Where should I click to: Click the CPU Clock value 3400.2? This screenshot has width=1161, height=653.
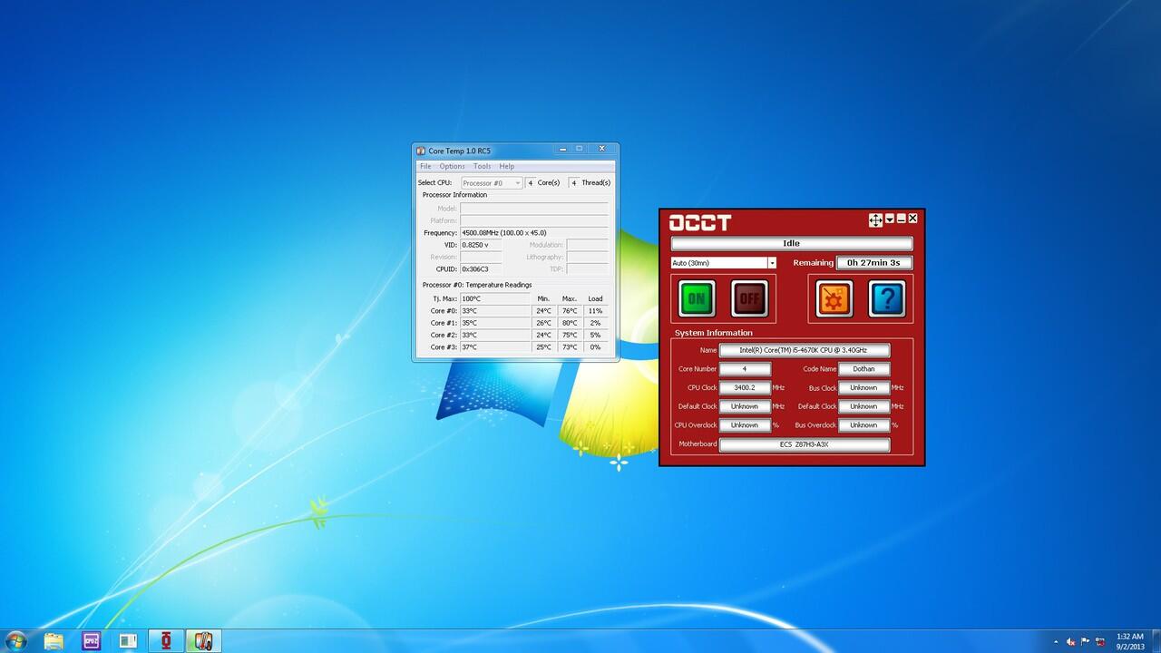(x=745, y=387)
